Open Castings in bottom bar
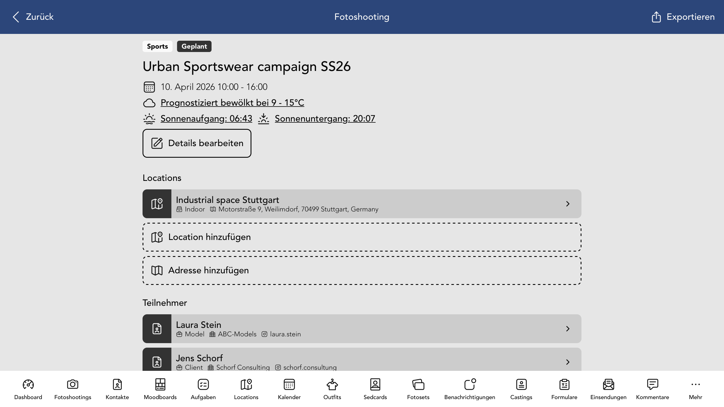Viewport: 724px width, 407px height. [521, 384]
